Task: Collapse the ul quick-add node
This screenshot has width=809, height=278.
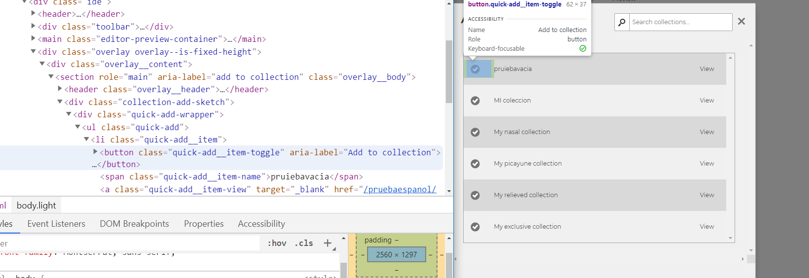Action: click(x=77, y=127)
